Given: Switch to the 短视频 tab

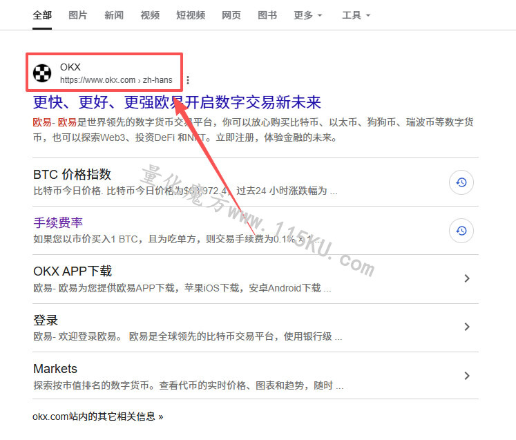Looking at the screenshot, I should [x=191, y=15].
